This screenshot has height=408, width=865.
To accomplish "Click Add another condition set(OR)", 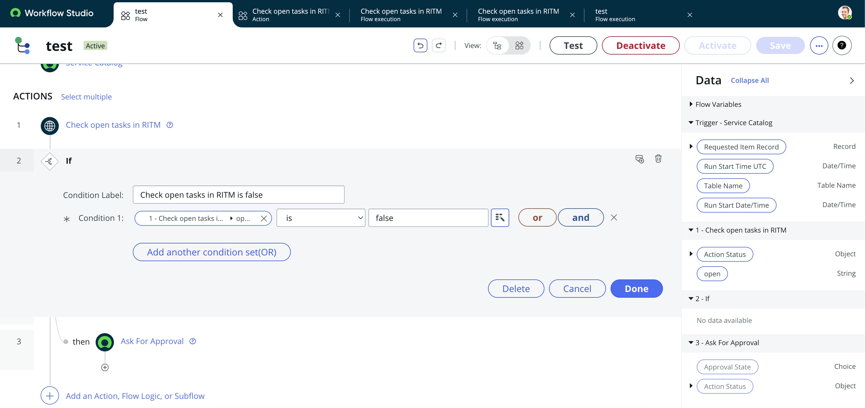I will (212, 252).
